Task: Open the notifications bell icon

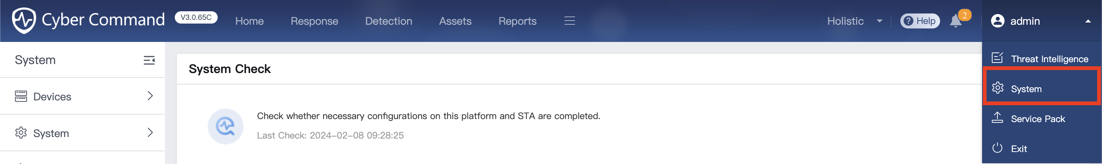Action: tap(956, 21)
